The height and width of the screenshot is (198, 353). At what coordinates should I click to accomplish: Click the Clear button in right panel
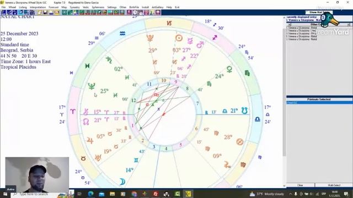tap(300, 185)
